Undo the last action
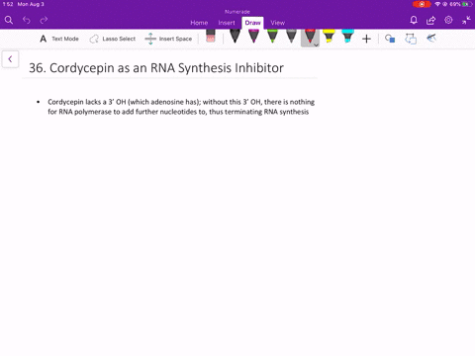Image resolution: width=475 pixels, height=356 pixels. click(27, 20)
